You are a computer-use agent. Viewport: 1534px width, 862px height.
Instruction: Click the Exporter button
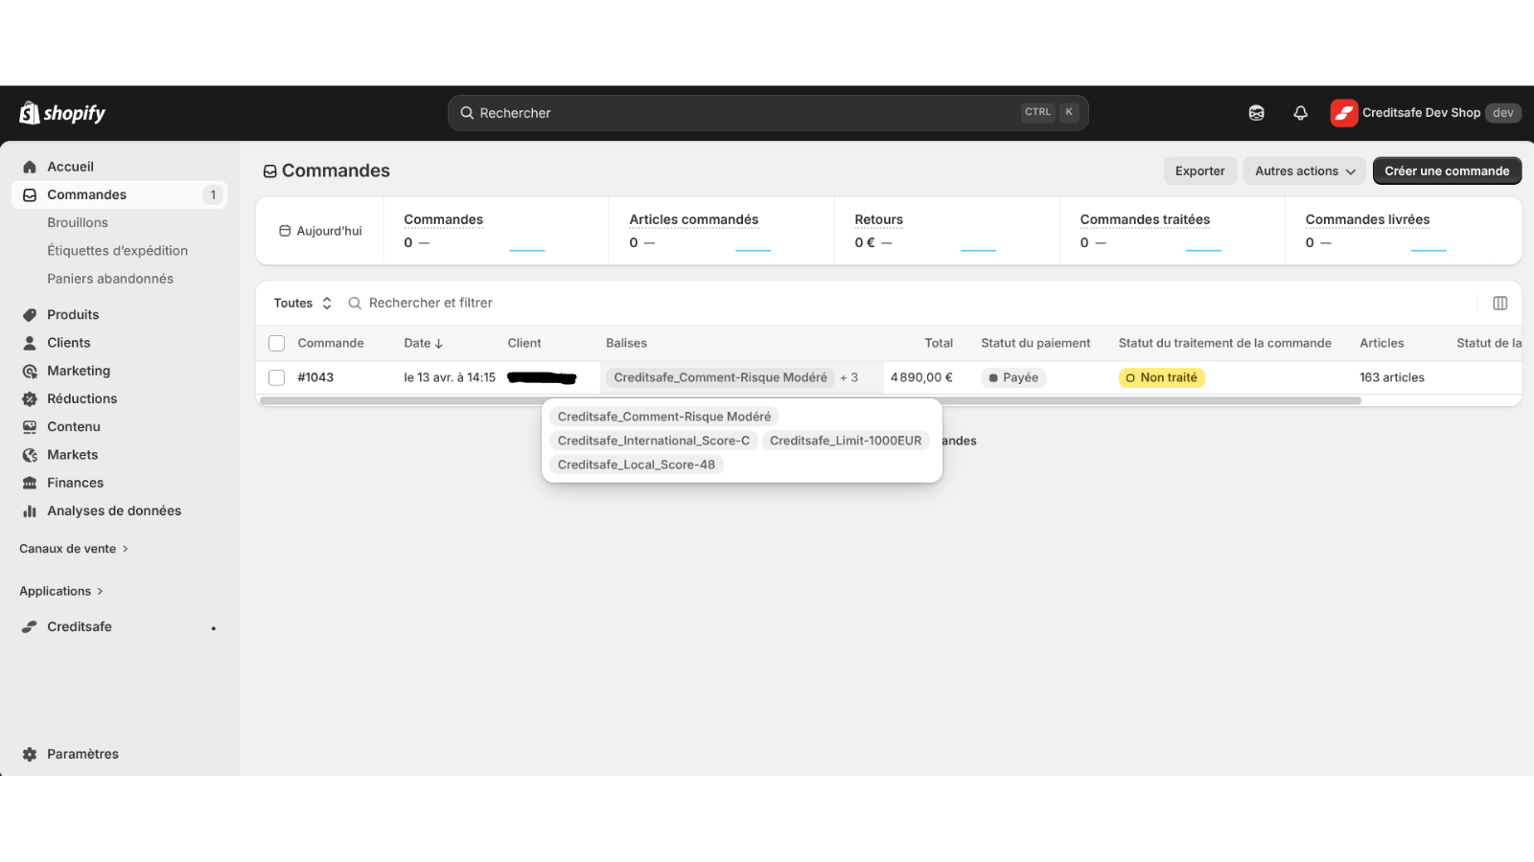1200,171
